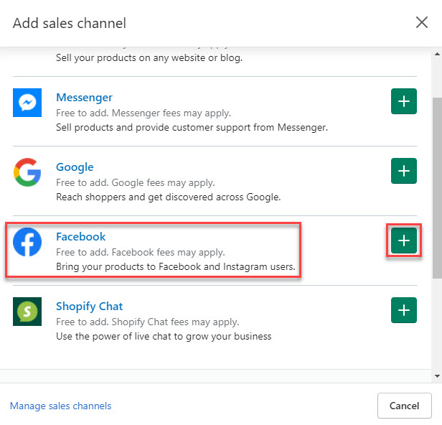Open the Manage sales channels link
Screen dimensions: 442x425
(x=61, y=406)
